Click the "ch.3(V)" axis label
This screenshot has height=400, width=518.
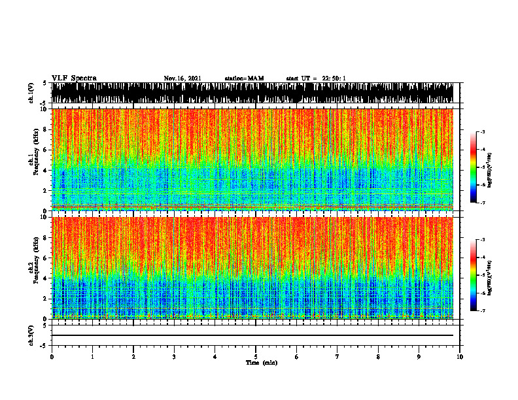31,335
